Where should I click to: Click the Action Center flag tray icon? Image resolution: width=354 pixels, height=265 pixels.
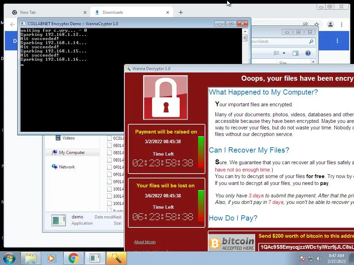[302, 258]
